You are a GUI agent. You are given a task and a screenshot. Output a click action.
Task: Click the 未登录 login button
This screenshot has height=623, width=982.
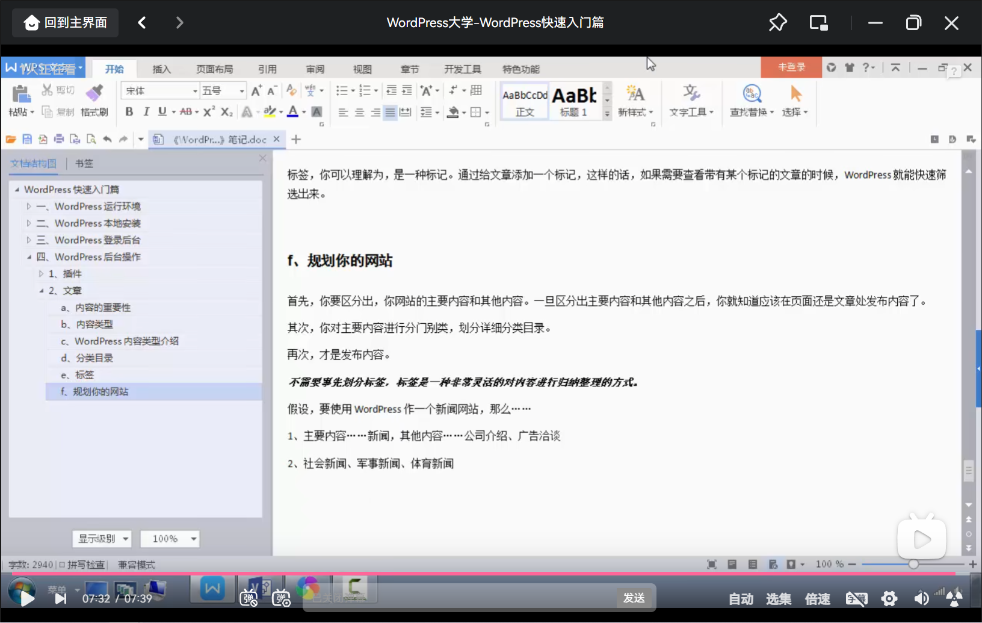click(x=791, y=67)
